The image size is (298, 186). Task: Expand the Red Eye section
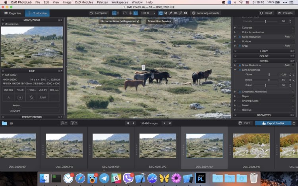(235, 110)
